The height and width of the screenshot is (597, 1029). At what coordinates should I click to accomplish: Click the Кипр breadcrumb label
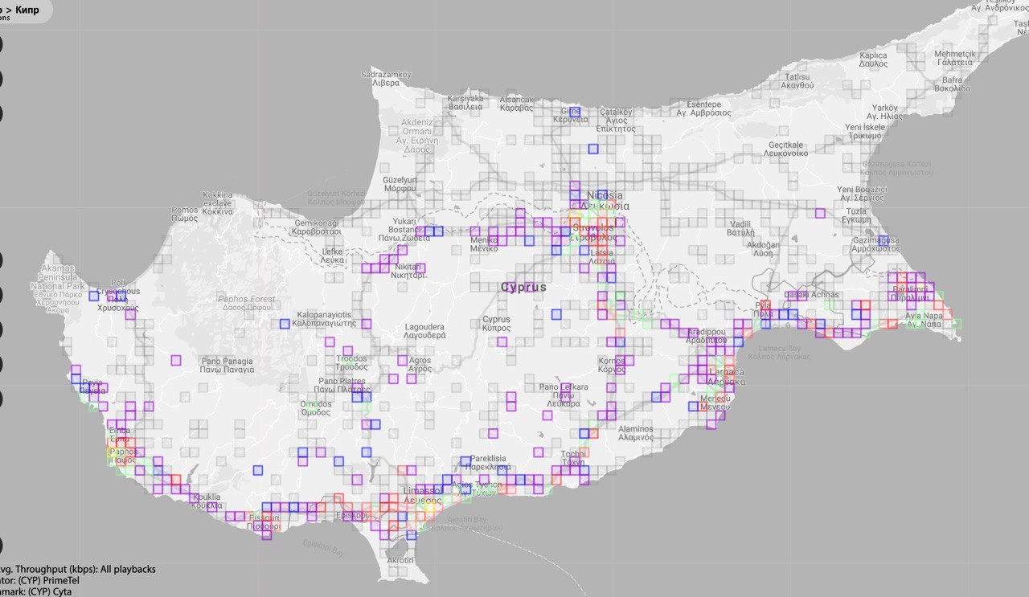pyautogui.click(x=27, y=10)
